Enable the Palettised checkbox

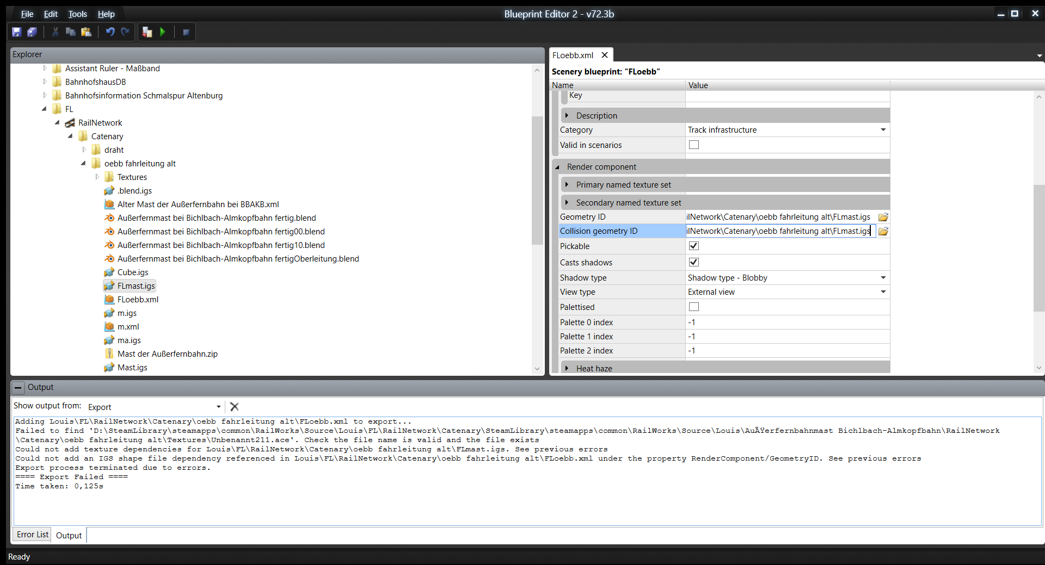[694, 307]
